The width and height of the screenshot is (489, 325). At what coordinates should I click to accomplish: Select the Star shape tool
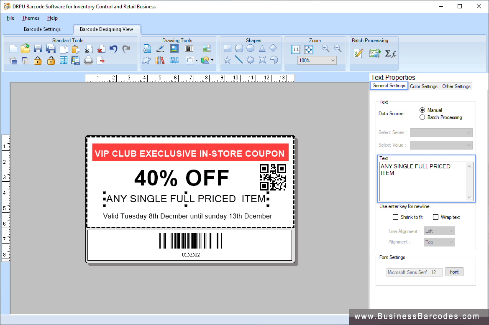(x=226, y=60)
